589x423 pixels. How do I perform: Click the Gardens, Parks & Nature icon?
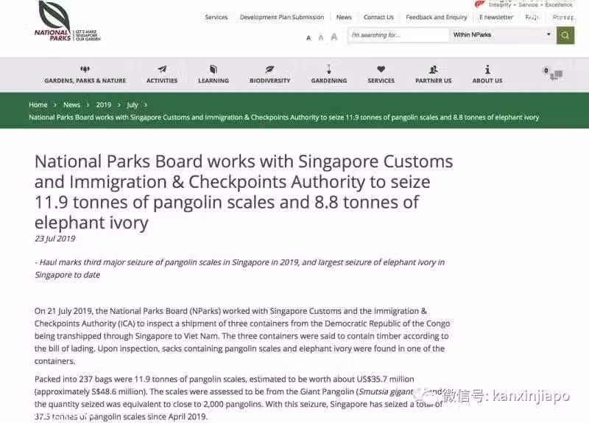point(85,69)
